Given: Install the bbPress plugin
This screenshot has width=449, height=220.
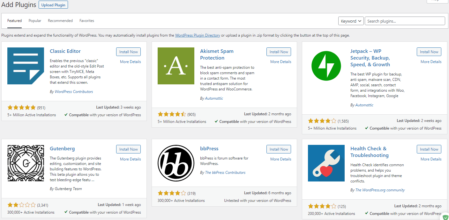Looking at the screenshot, I should pos(279,149).
